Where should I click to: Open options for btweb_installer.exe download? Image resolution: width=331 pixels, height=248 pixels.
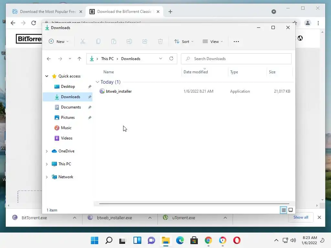pos(150,218)
